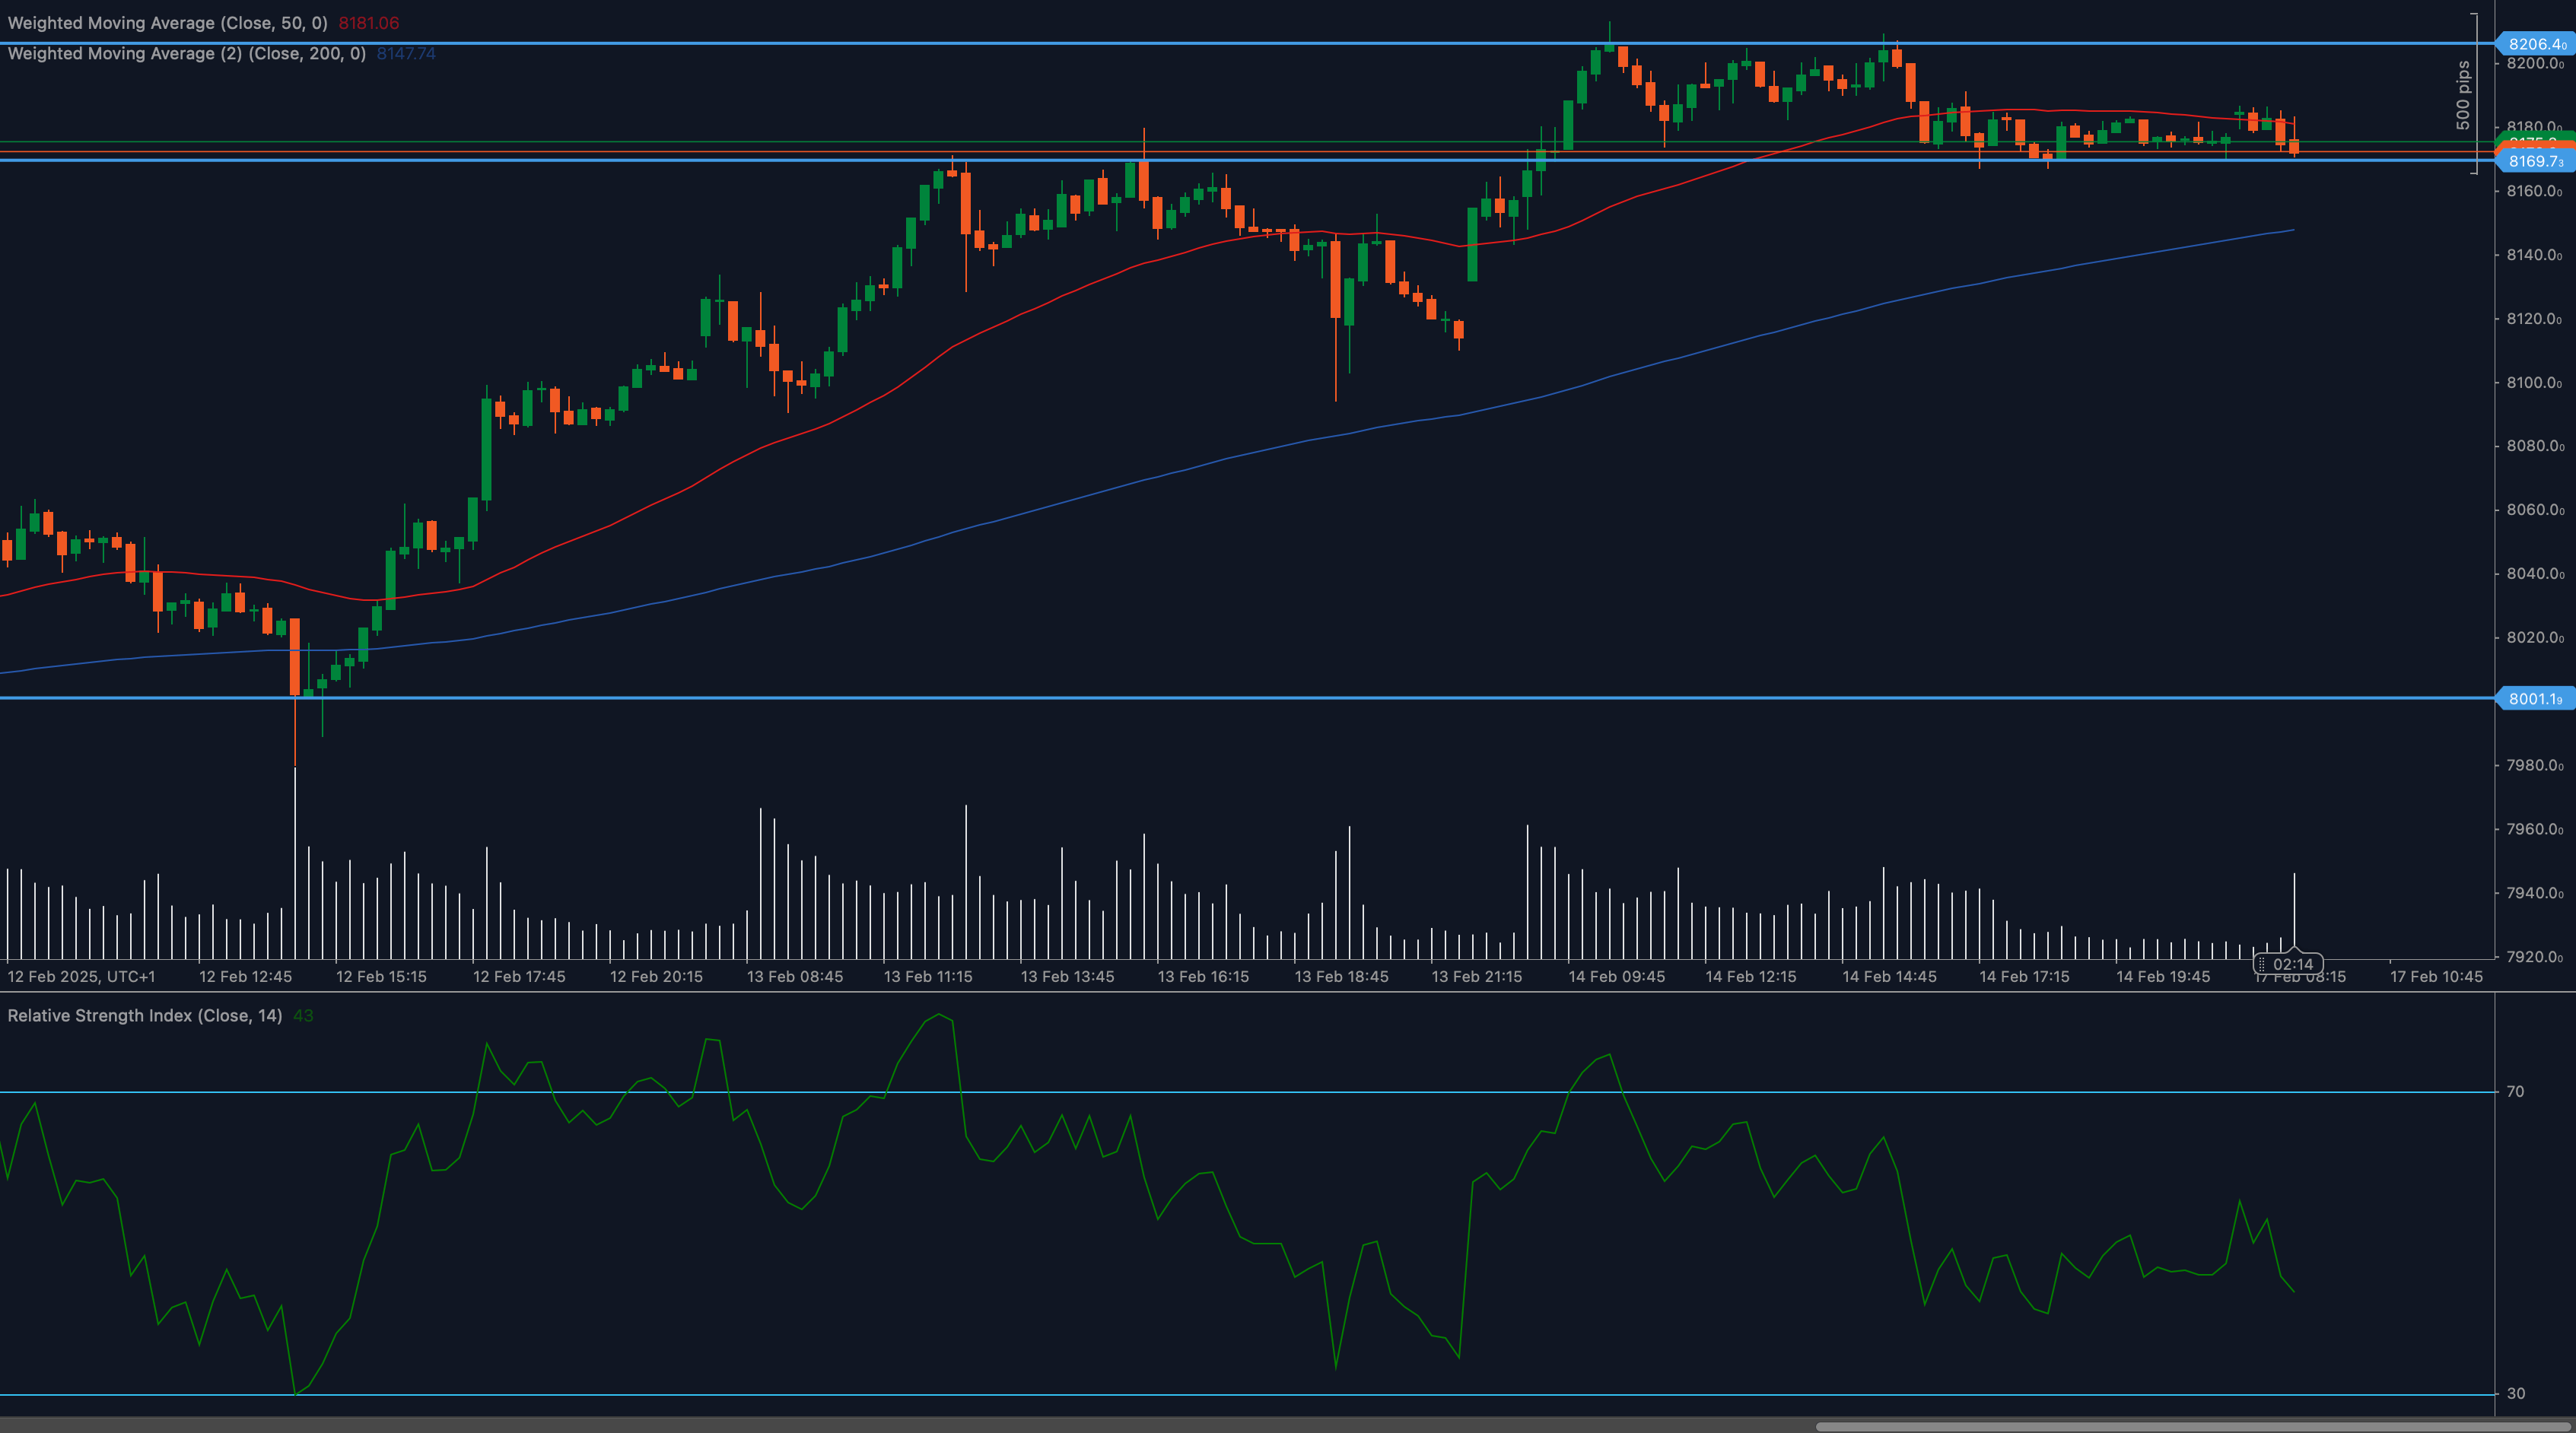Click the 14 Feb 17:15 time label

tap(2024, 977)
